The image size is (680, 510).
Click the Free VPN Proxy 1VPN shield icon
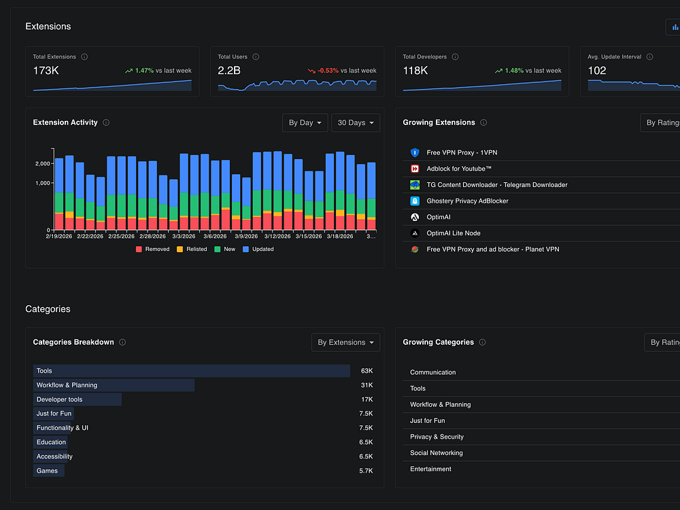coord(415,153)
